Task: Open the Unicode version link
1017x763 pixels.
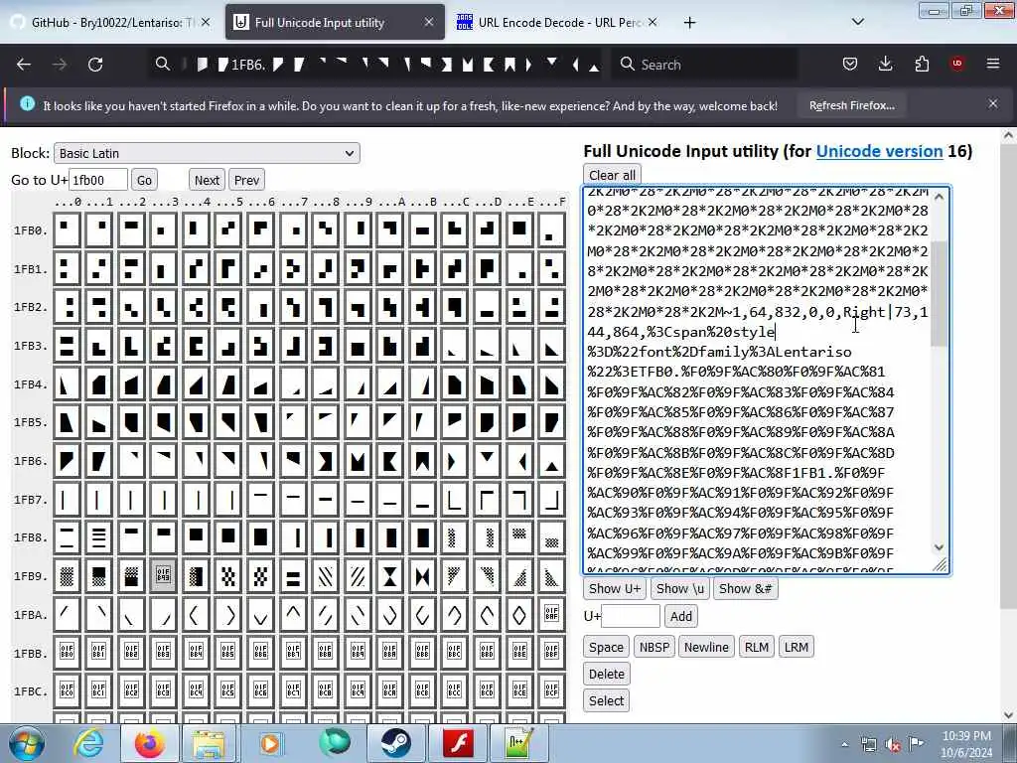Action: (879, 151)
